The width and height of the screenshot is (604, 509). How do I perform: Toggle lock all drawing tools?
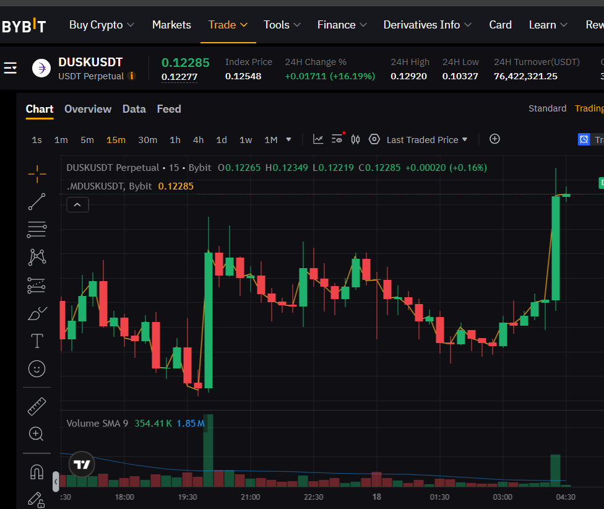pos(37,500)
